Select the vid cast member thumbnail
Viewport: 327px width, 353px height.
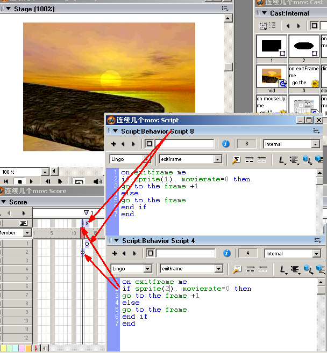coord(272,77)
